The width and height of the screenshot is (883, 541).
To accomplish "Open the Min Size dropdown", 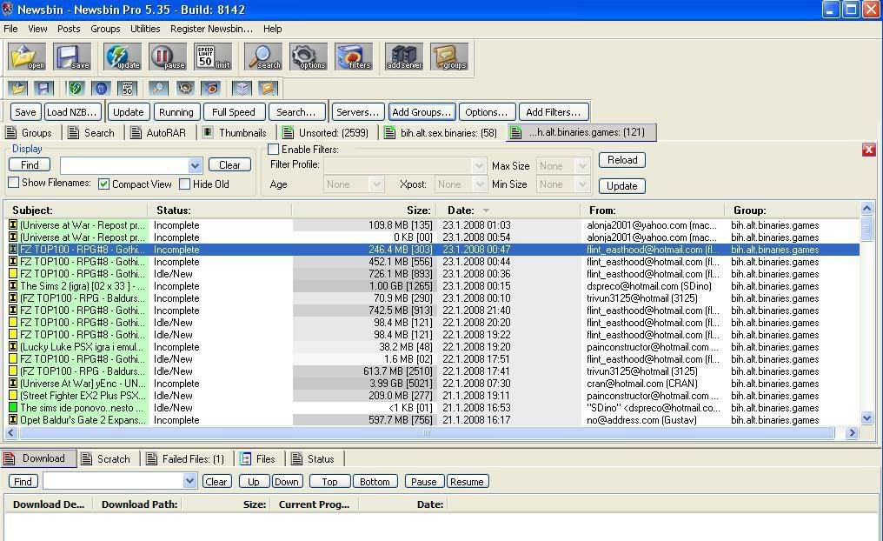I will [582, 184].
